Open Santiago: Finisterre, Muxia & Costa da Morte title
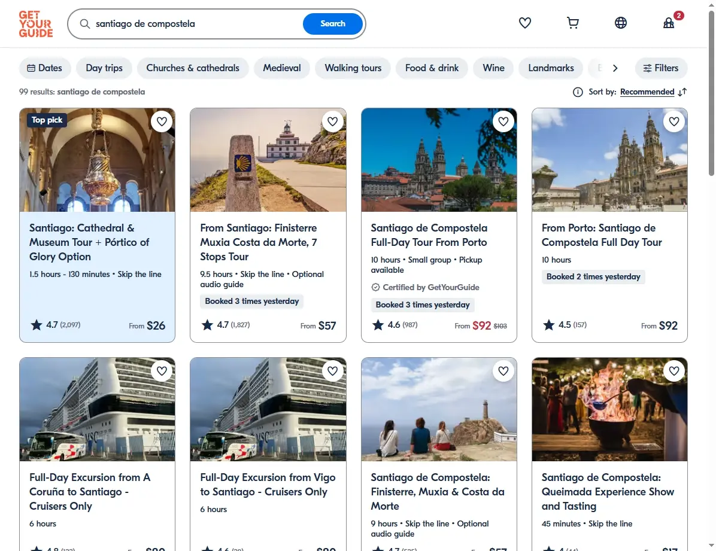The width and height of the screenshot is (716, 551). pos(438,492)
